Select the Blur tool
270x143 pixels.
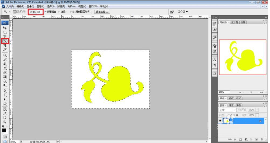(x=5, y=81)
